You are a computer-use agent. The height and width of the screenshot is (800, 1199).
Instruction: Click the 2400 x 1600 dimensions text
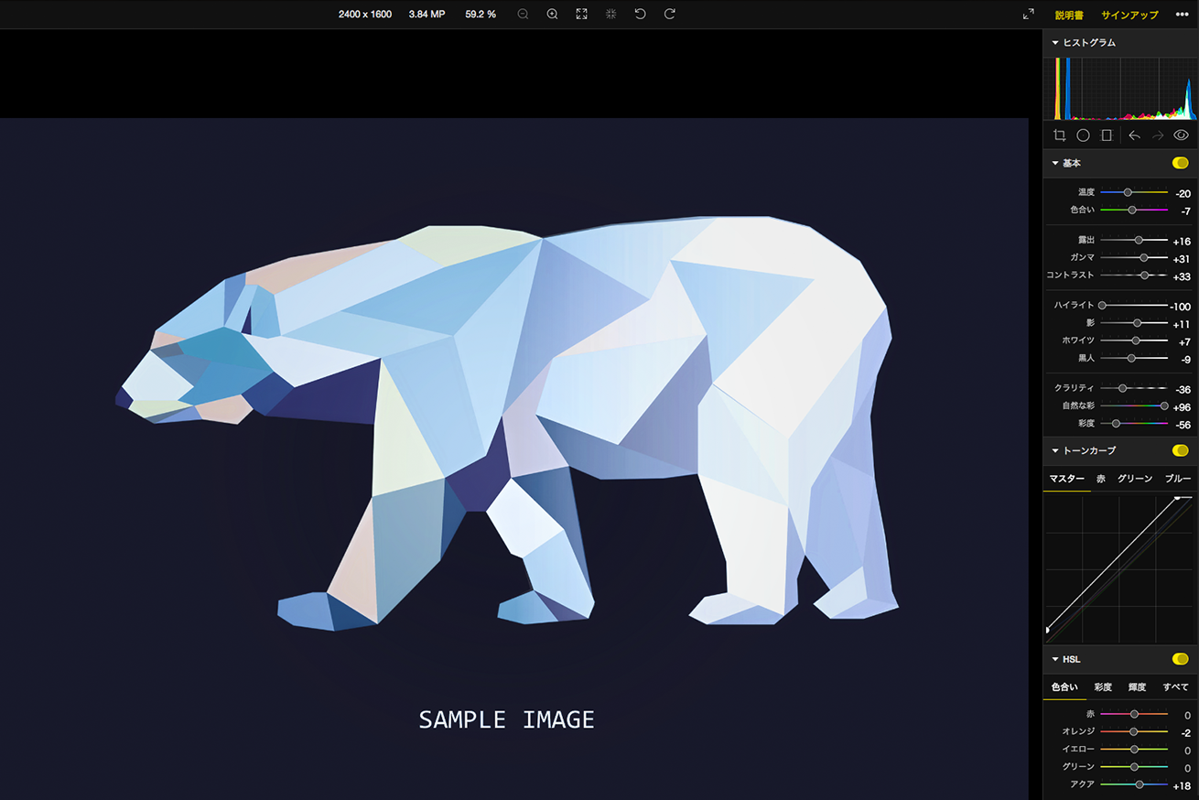click(x=365, y=15)
